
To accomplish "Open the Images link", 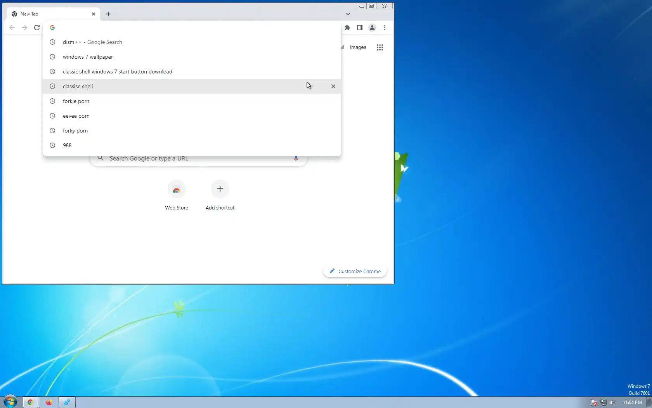I will (358, 47).
